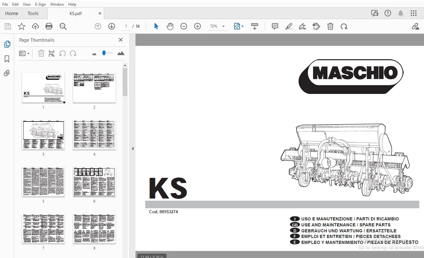Collapse the navigation pane with the side arrow

coord(133,148)
